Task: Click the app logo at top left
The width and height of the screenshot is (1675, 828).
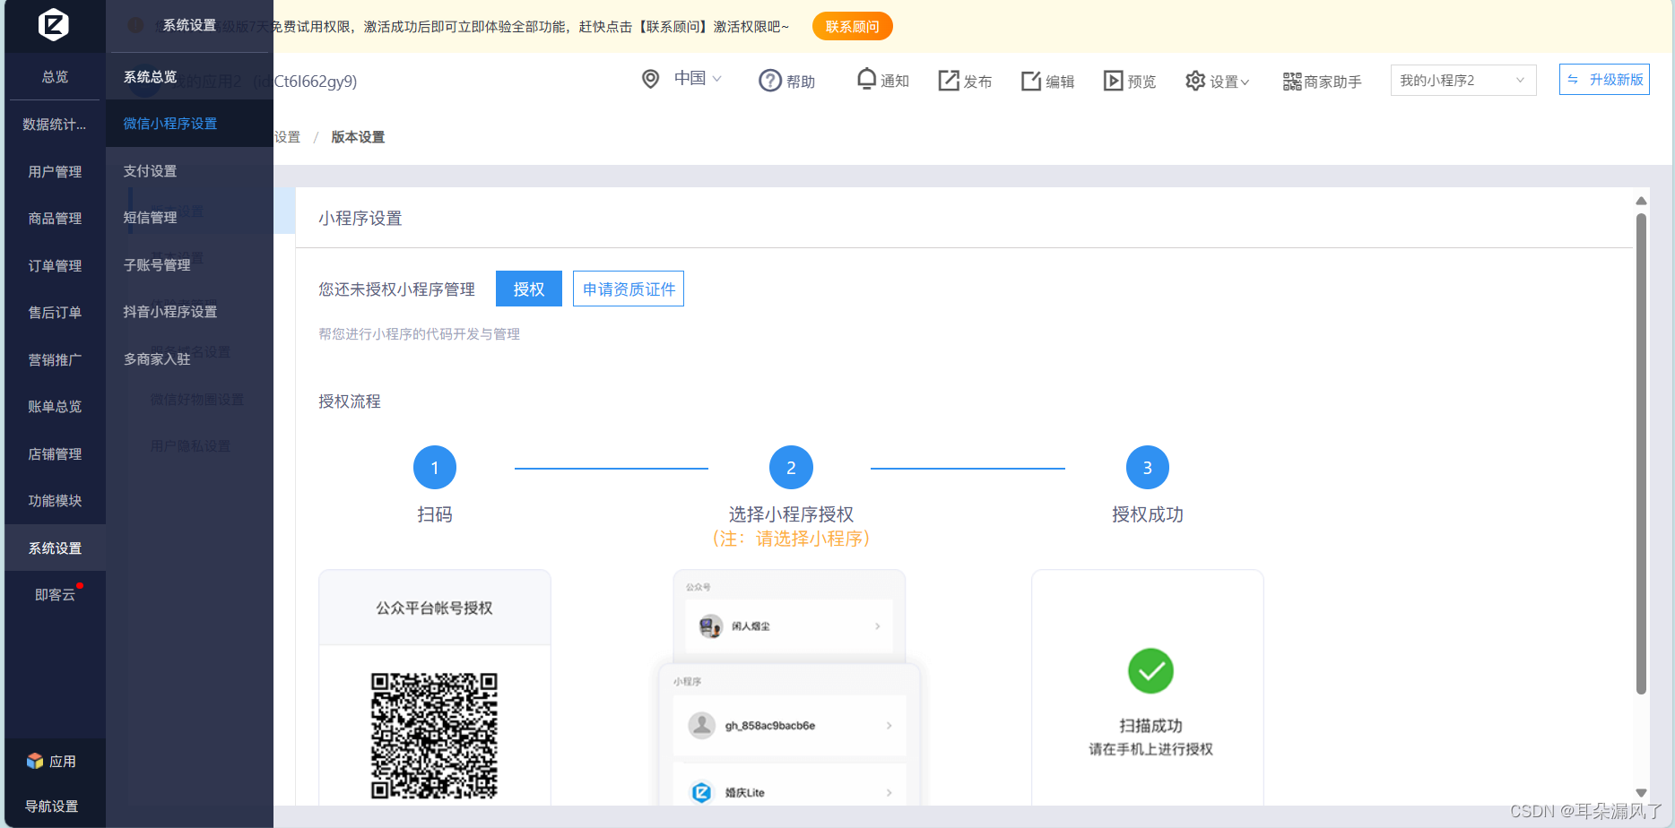Action: pos(54,24)
